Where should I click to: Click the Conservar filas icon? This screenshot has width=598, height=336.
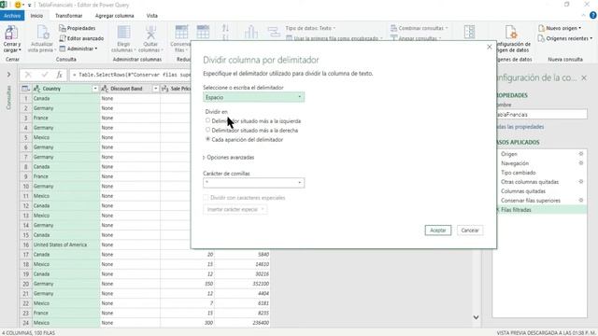click(x=181, y=33)
